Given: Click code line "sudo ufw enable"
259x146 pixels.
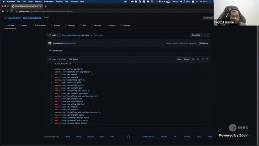Looking at the screenshot, I should 66,107.
